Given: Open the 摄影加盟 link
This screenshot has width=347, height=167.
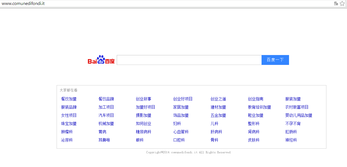Looking at the screenshot, I should point(144,116).
